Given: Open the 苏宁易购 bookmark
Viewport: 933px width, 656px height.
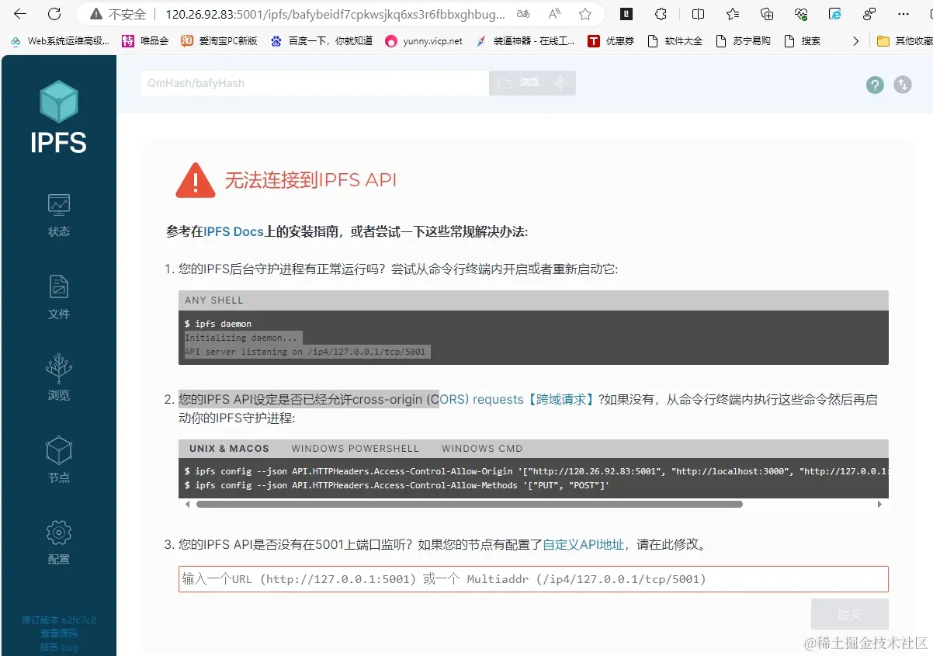Looking at the screenshot, I should coord(743,41).
